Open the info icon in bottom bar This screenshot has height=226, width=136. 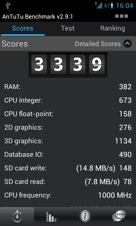click(85, 216)
